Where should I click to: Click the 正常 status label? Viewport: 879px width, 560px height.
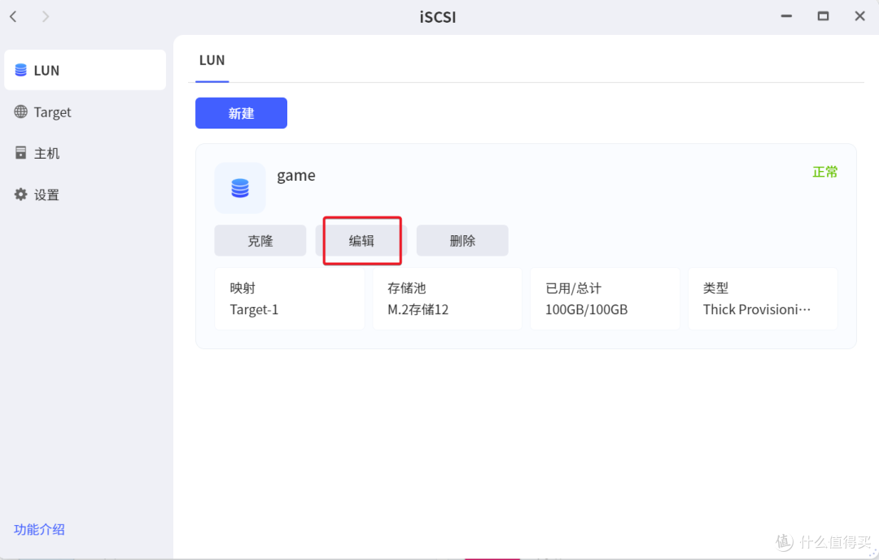[825, 172]
